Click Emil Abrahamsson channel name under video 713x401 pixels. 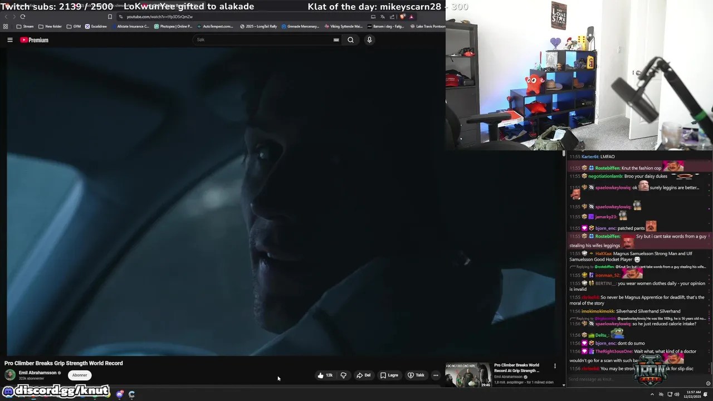pyautogui.click(x=37, y=373)
